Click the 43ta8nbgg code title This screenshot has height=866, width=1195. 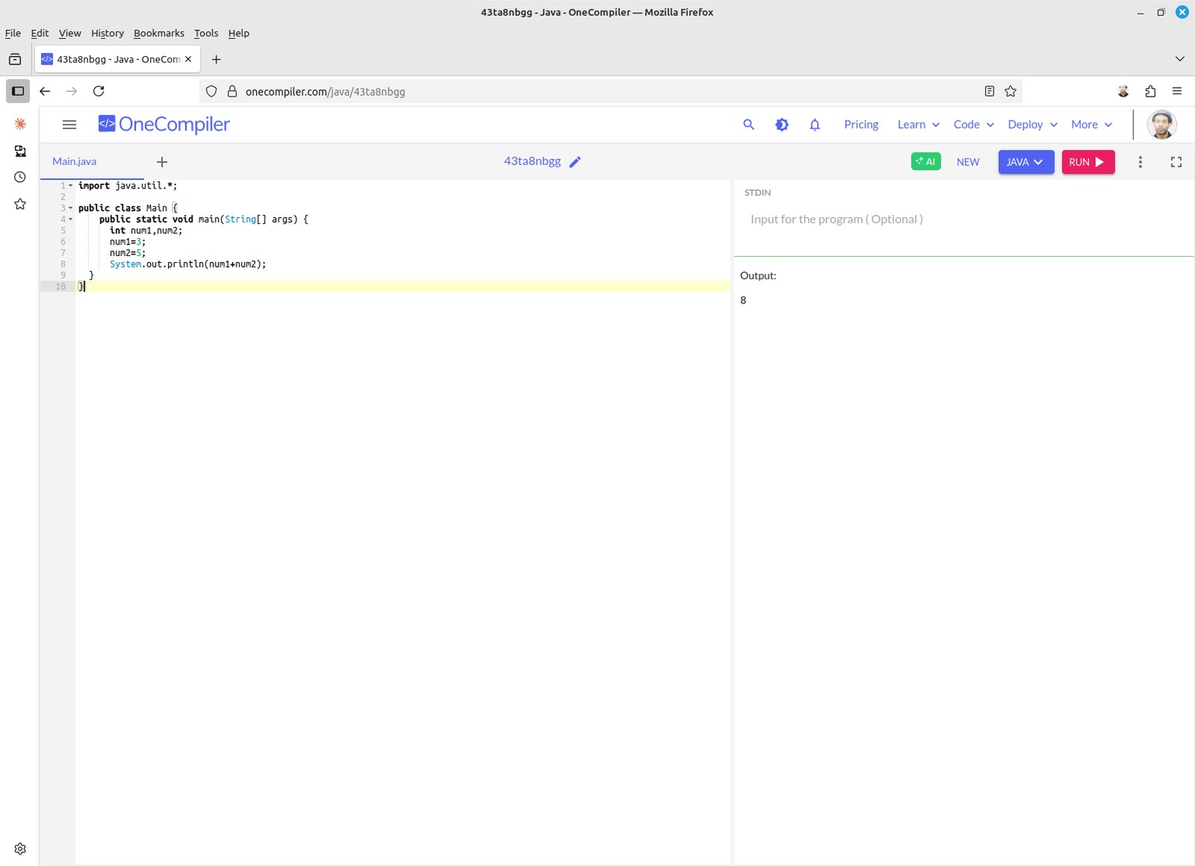click(x=532, y=161)
